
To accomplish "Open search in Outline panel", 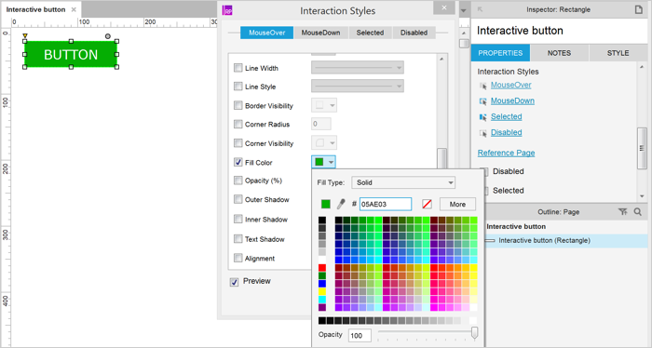I will pyautogui.click(x=637, y=212).
